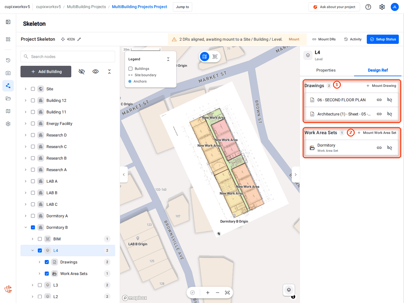Viewport: 404px width, 303px height.
Task: Open map layers button at bottom right
Action: tap(289, 290)
